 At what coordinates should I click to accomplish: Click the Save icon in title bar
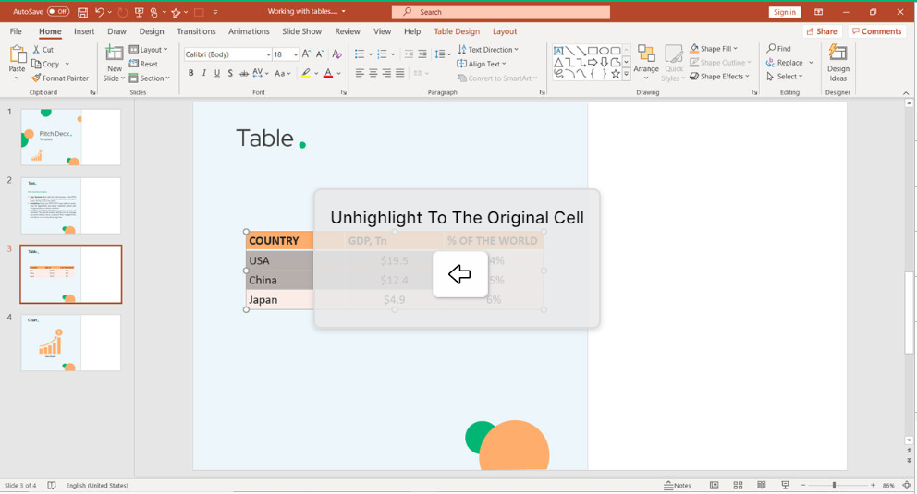[x=82, y=12]
